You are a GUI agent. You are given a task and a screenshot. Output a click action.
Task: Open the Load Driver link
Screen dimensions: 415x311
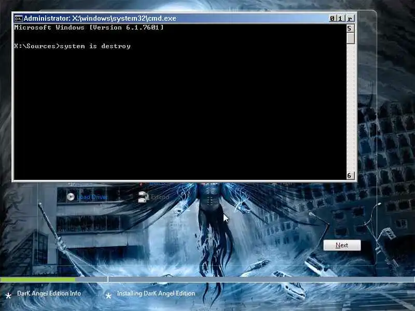92,197
